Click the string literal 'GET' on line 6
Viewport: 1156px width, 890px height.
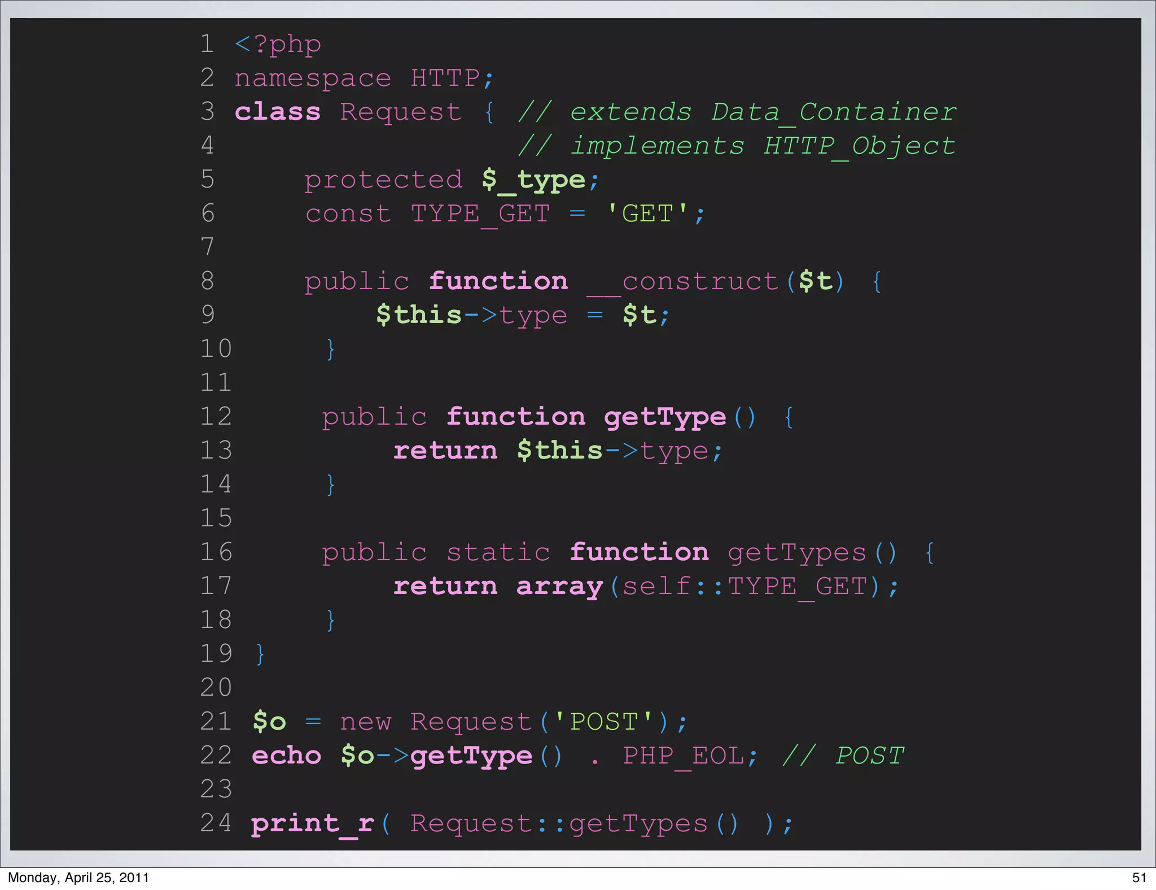click(647, 214)
